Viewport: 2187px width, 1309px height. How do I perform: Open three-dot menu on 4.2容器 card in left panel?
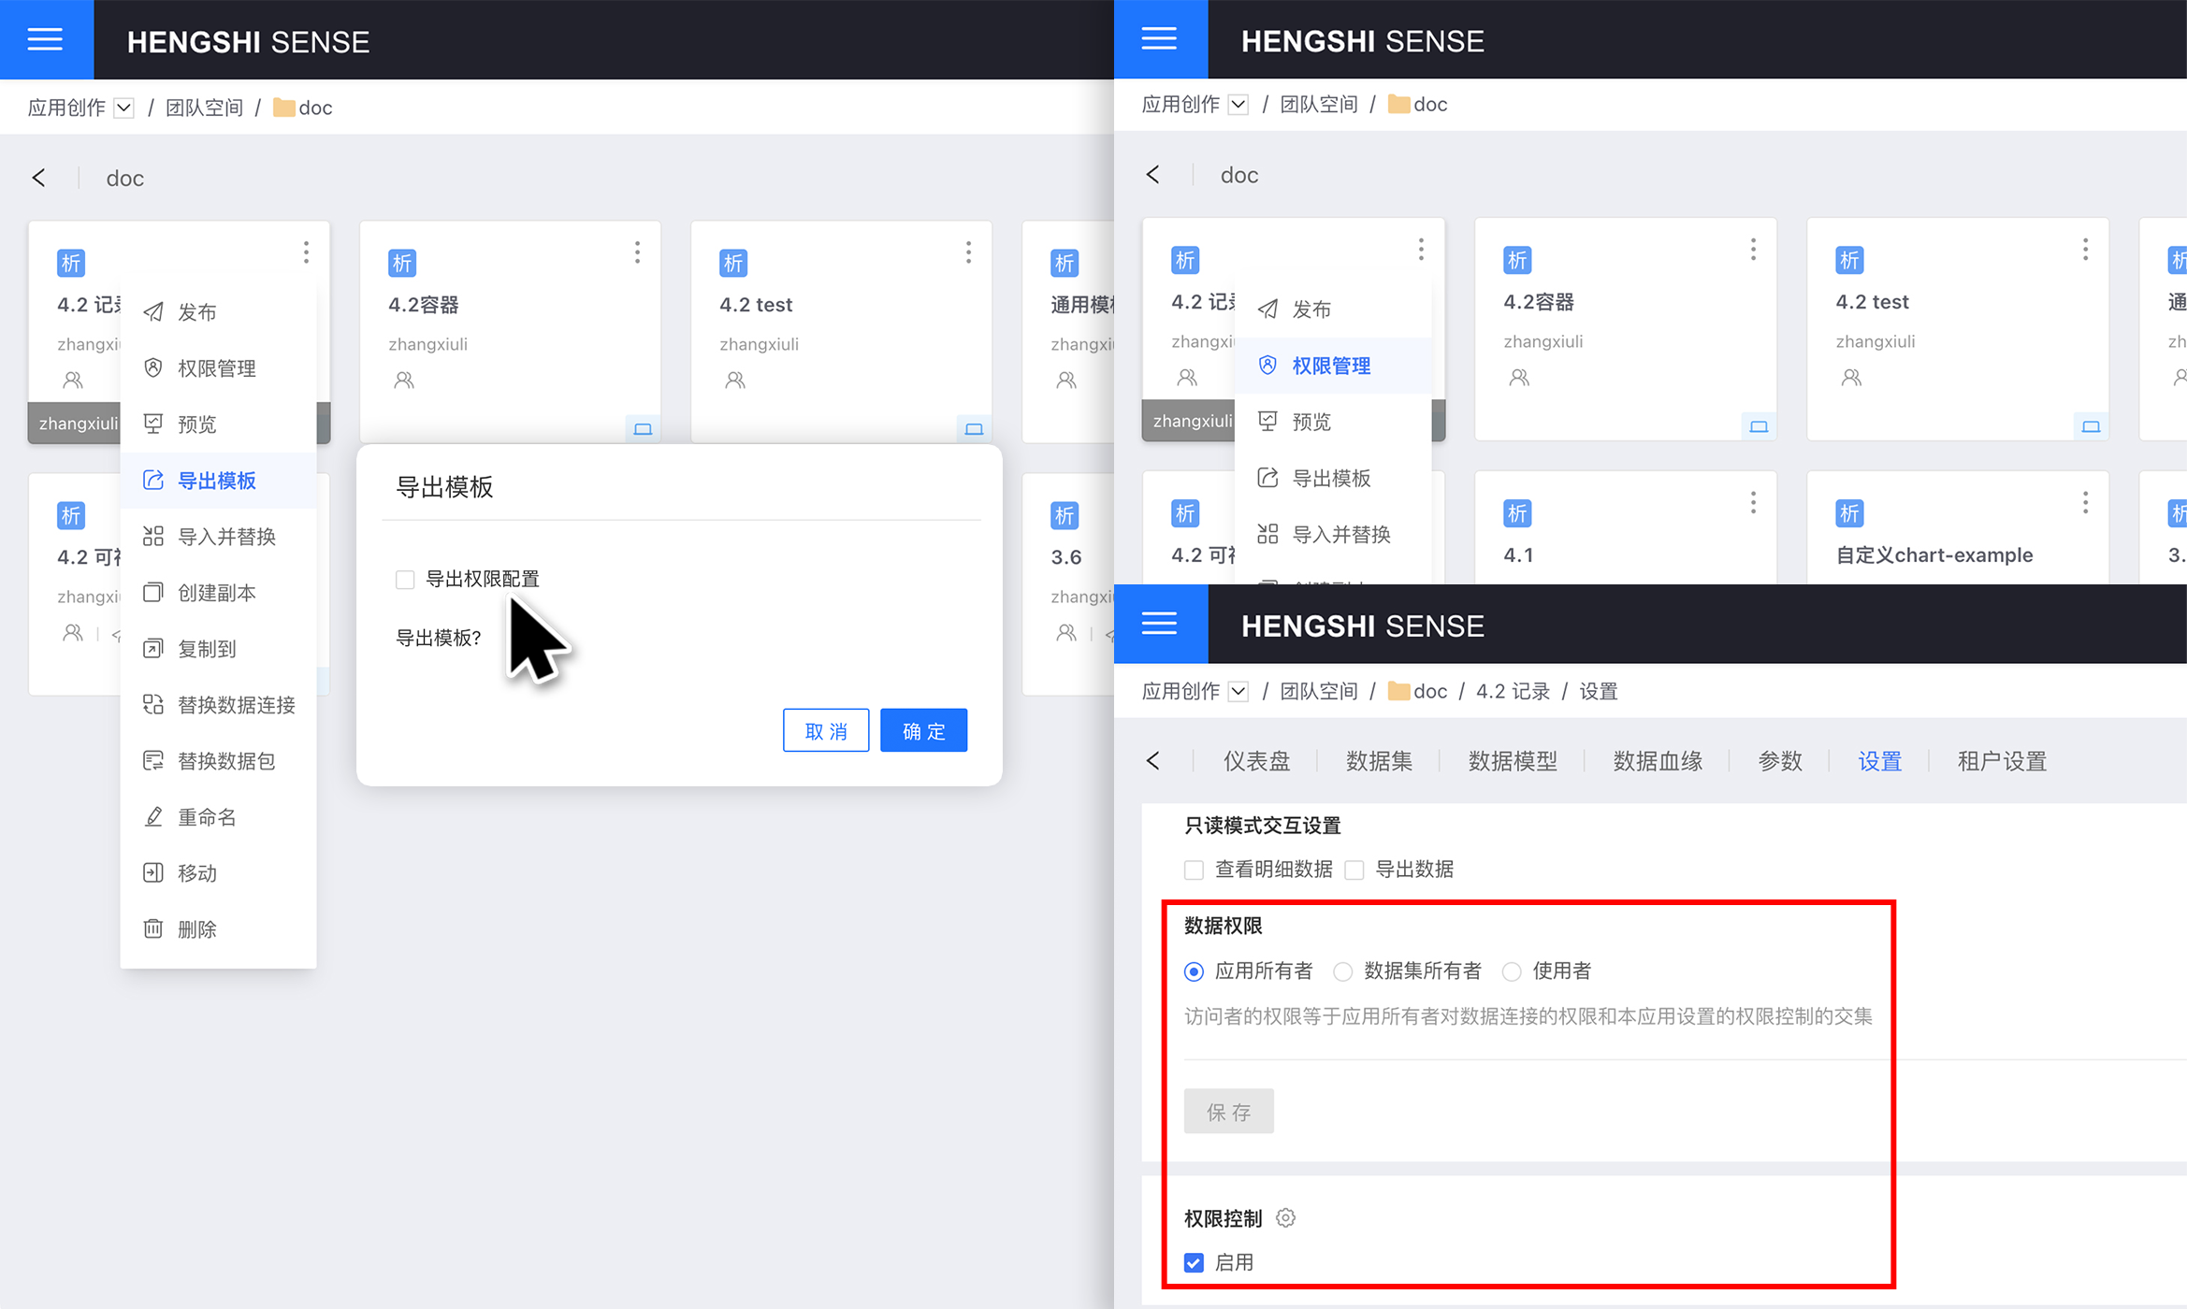pyautogui.click(x=637, y=252)
